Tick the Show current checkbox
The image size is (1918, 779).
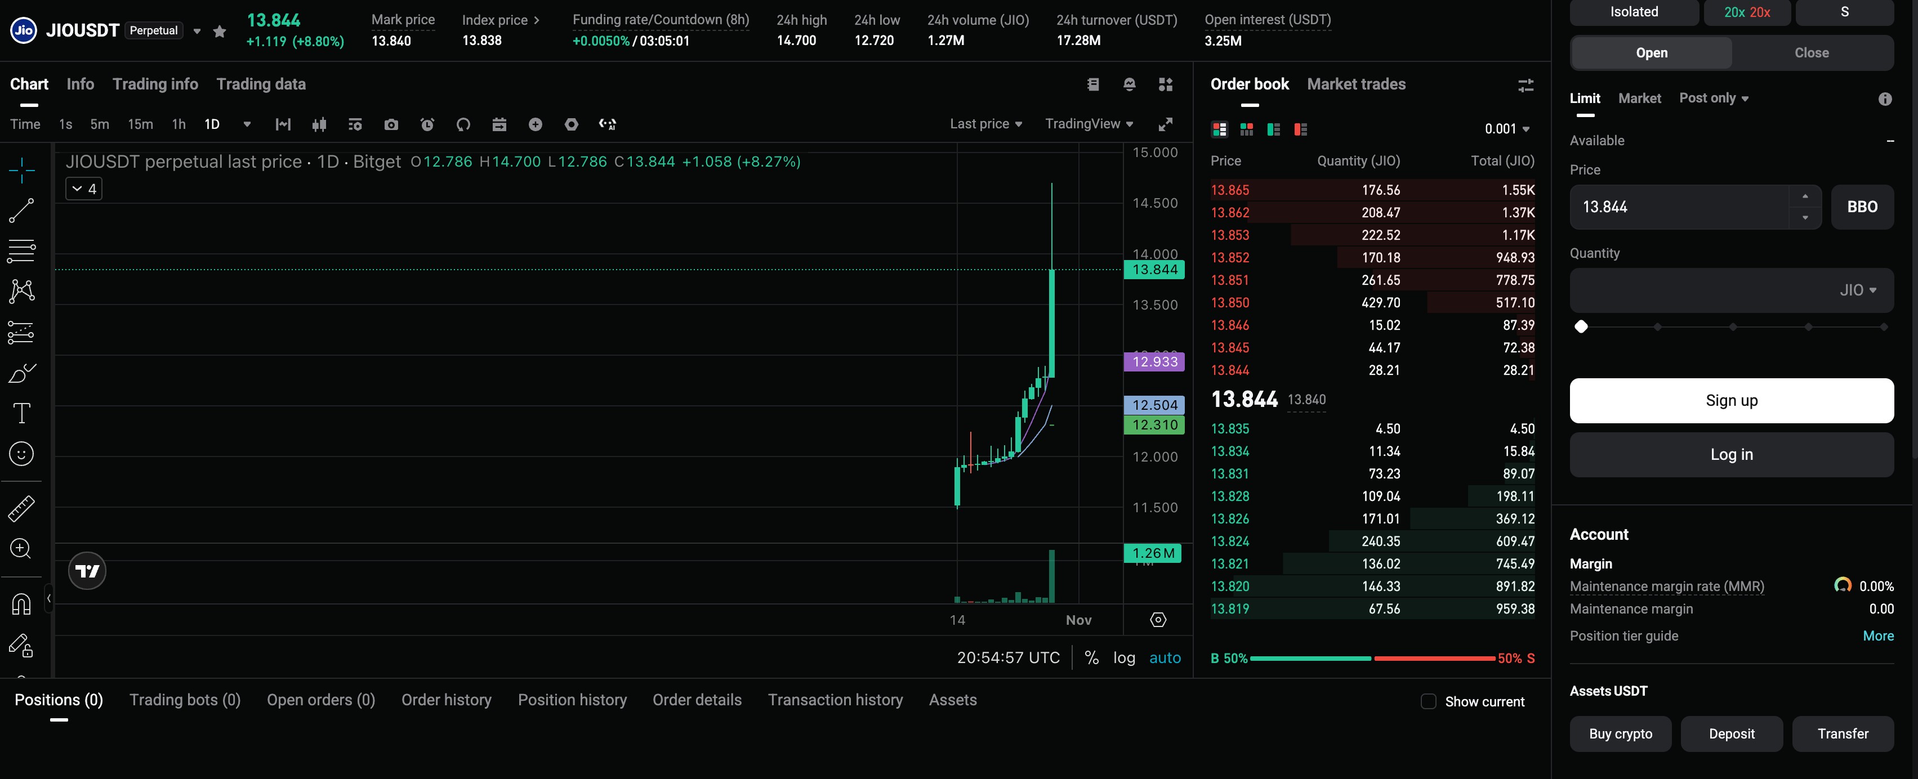1428,702
